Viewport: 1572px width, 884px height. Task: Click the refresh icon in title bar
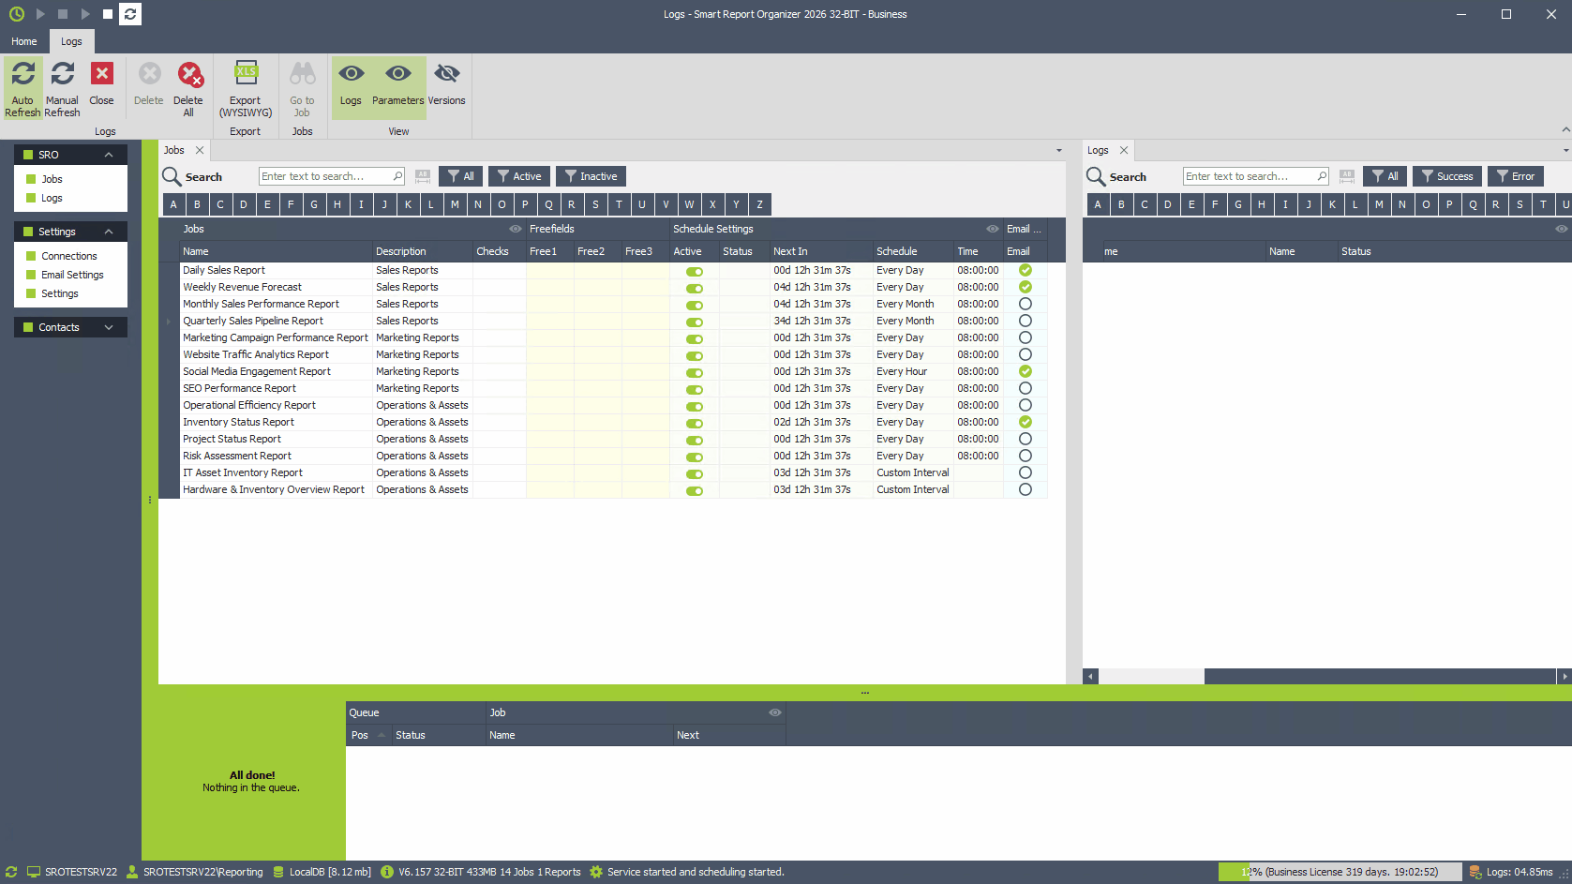coord(130,14)
